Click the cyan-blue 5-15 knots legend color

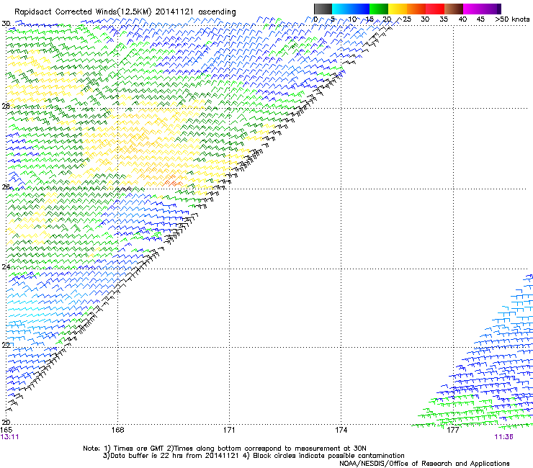[x=351, y=9]
